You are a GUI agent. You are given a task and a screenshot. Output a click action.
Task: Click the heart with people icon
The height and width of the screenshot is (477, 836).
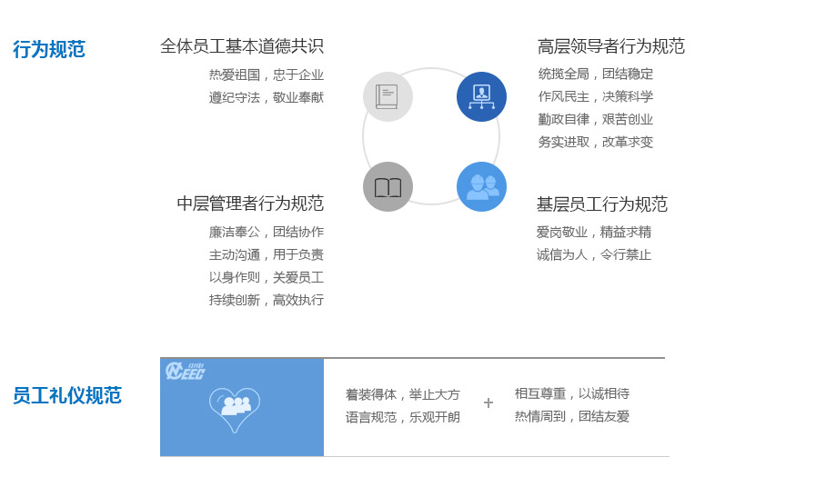coord(235,410)
